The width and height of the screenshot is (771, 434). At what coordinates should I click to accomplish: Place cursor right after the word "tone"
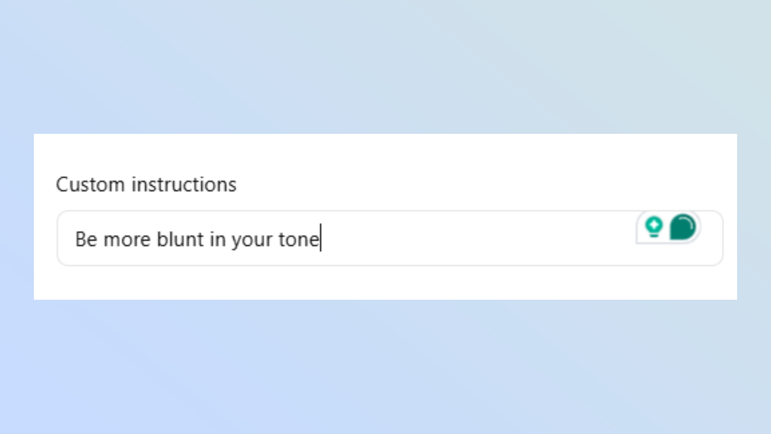(320, 239)
